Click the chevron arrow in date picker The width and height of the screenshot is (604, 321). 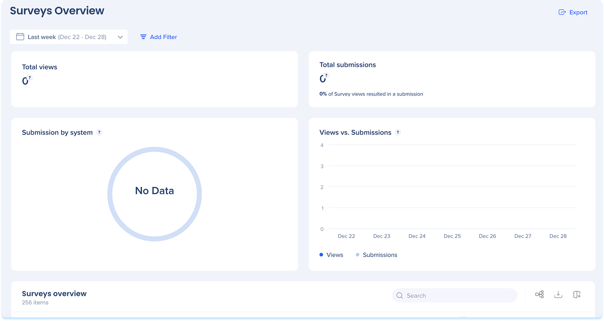point(120,37)
